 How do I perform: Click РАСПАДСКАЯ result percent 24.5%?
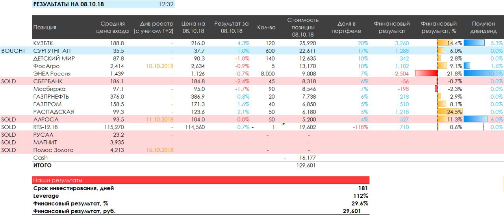(x=454, y=112)
